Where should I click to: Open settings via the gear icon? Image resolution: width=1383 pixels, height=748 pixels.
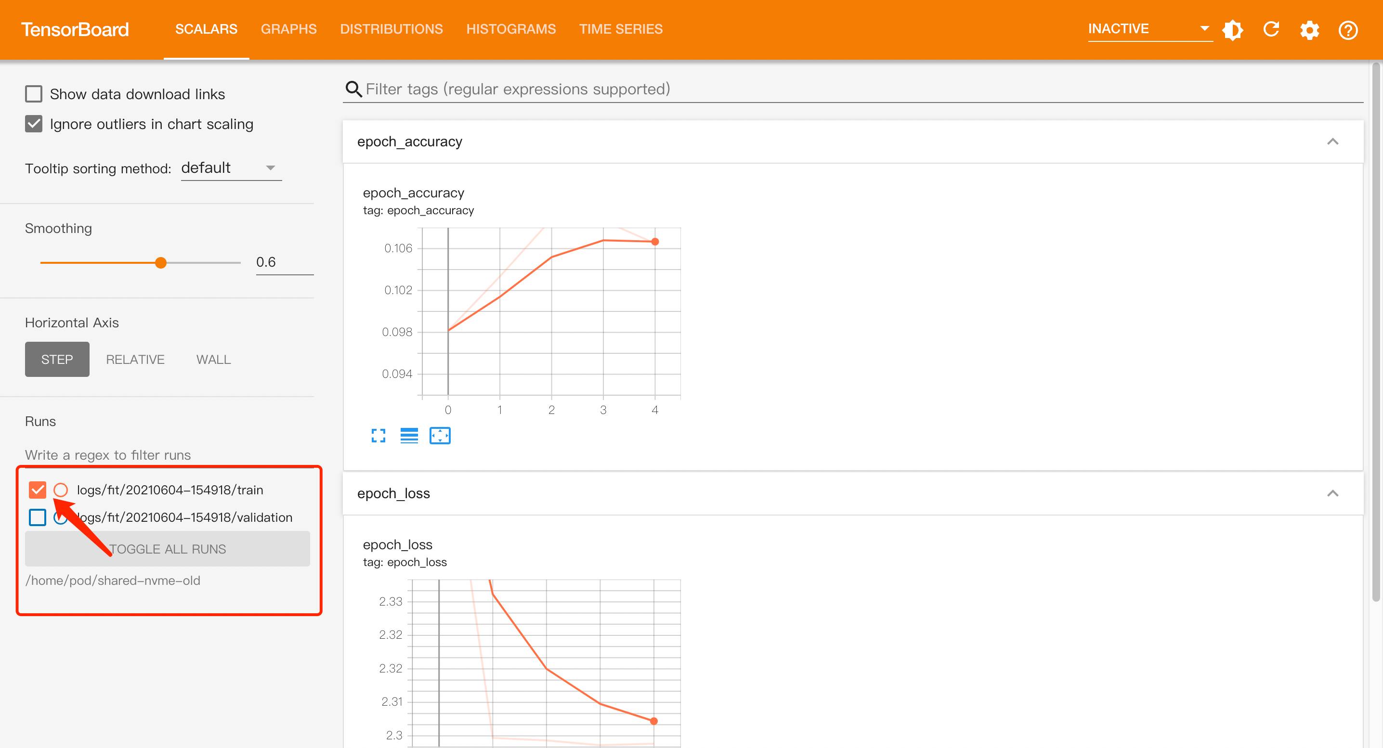1309,30
